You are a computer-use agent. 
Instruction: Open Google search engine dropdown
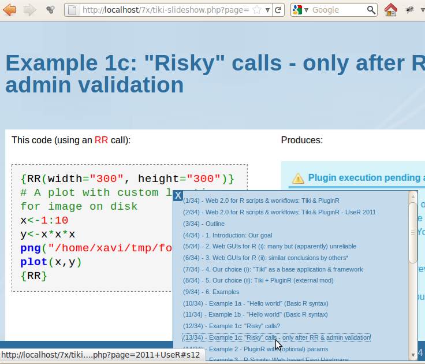(x=301, y=10)
